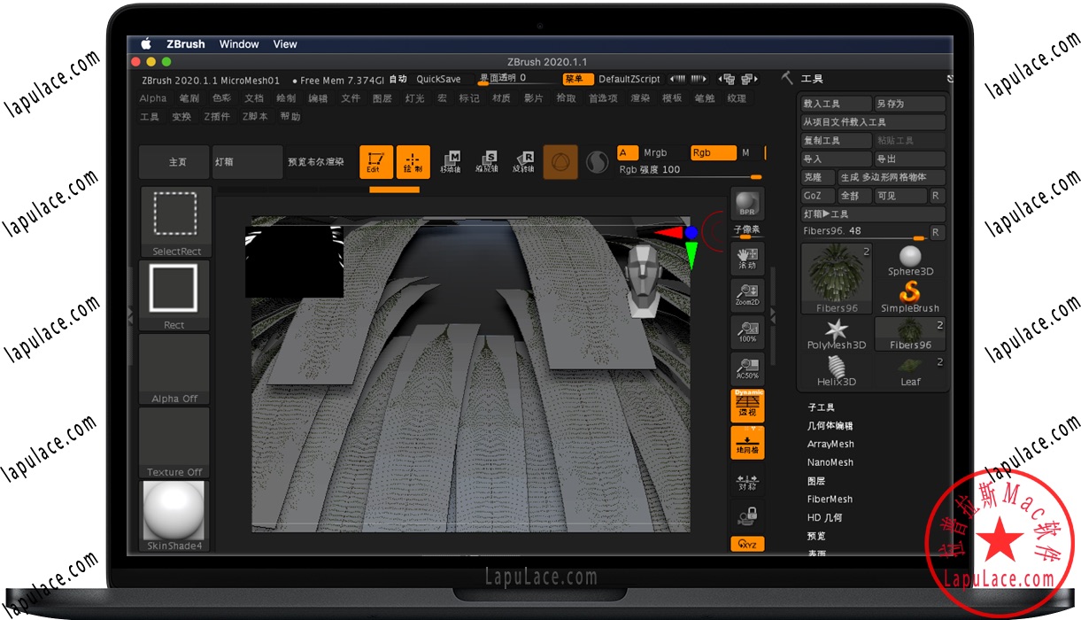
Task: Expand the ArrayMesh section
Action: point(830,445)
